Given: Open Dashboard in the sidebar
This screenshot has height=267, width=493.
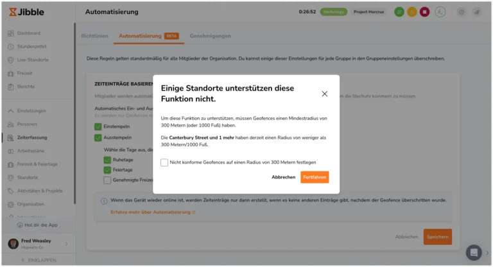Looking at the screenshot, I should pyautogui.click(x=28, y=33).
